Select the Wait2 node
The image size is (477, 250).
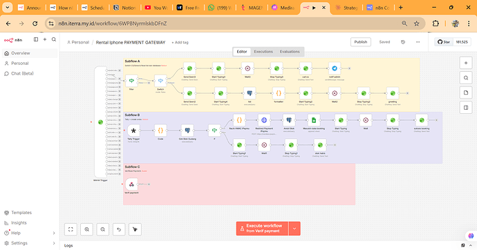coord(335,93)
